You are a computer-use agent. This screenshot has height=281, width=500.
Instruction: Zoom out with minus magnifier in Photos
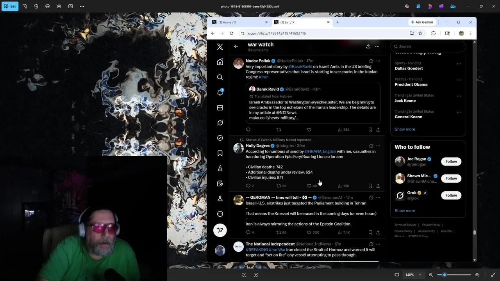tap(431, 275)
